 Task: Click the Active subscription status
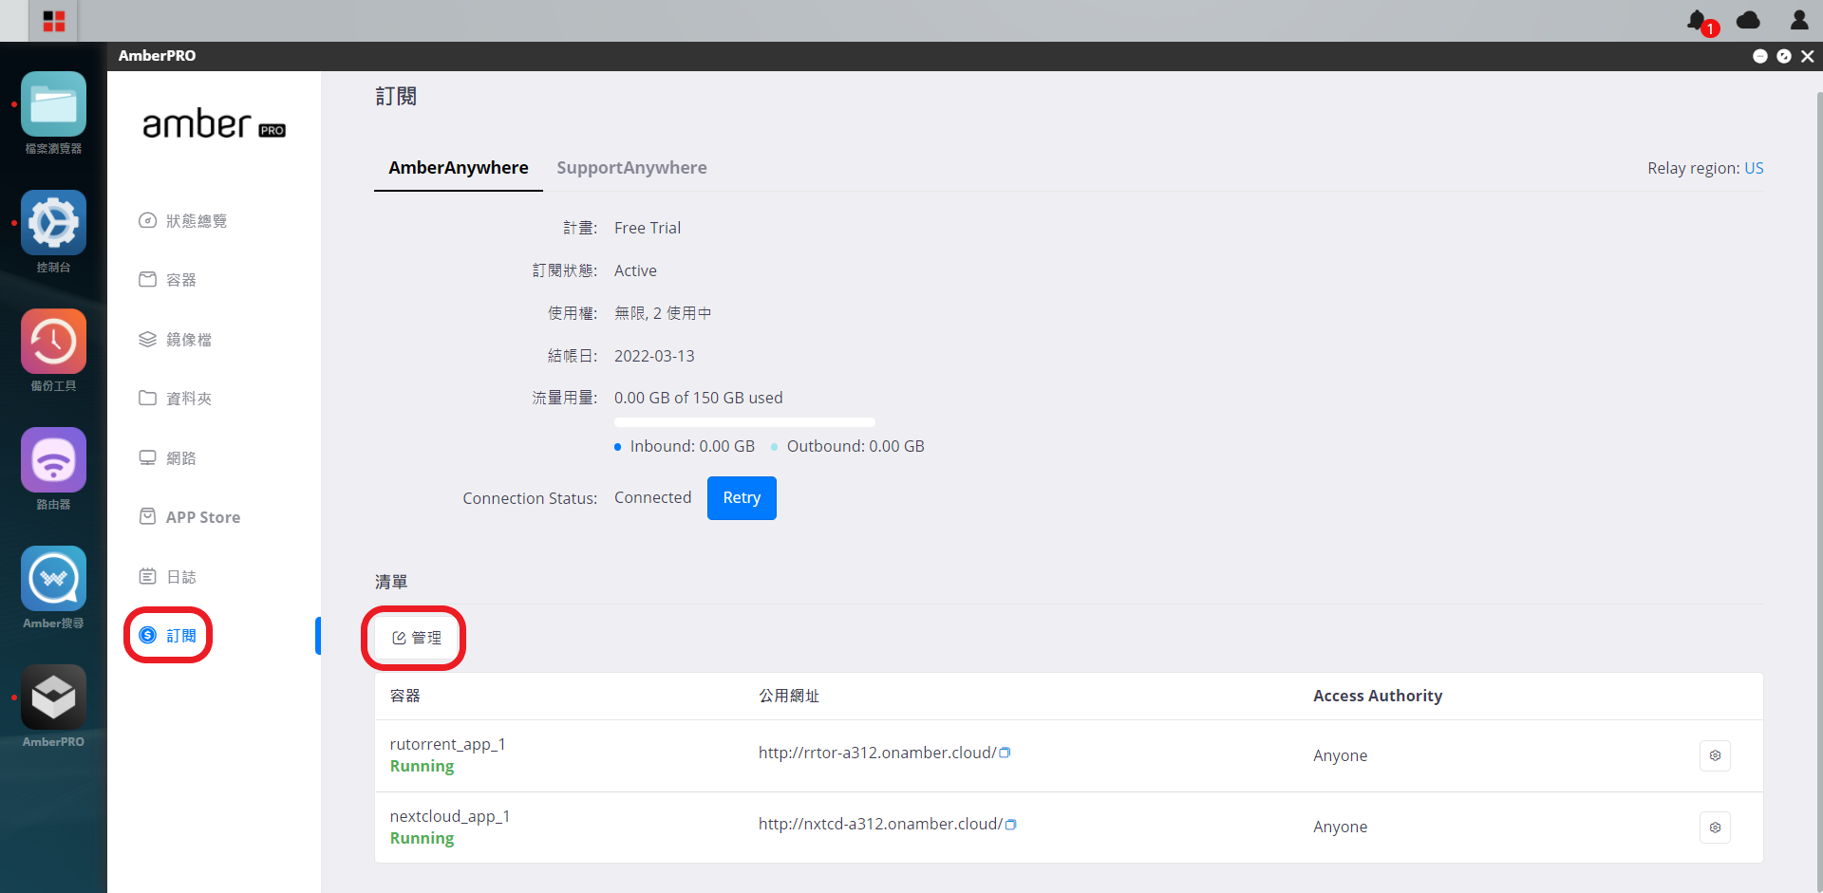coord(635,270)
